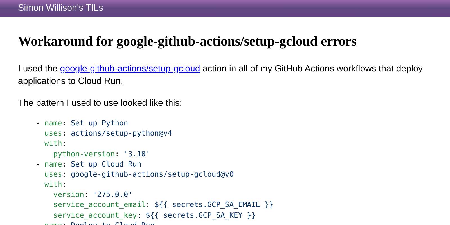Click the actions/setup-python@v4 code text
This screenshot has height=225, width=450.
[121, 133]
